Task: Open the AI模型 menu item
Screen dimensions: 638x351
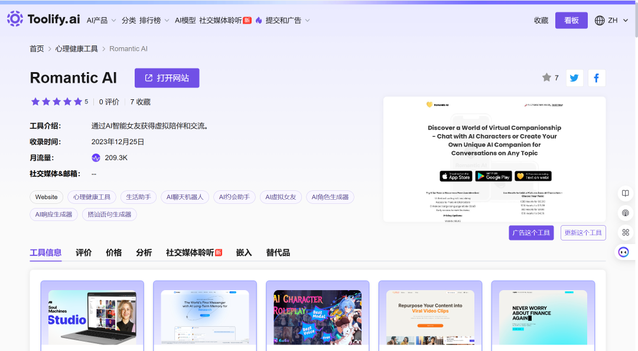Action: pos(185,20)
